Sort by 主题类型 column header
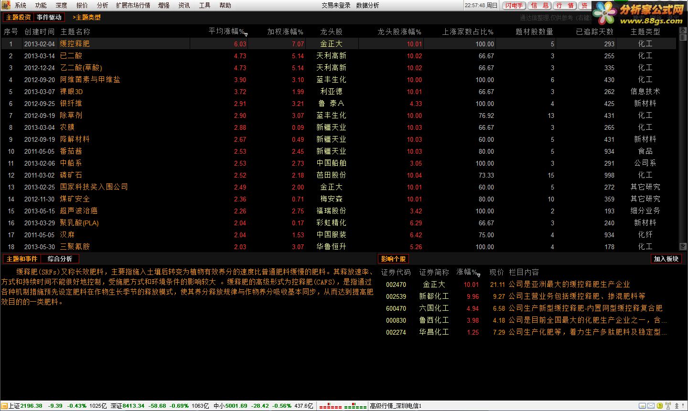The width and height of the screenshot is (688, 411). pos(645,32)
